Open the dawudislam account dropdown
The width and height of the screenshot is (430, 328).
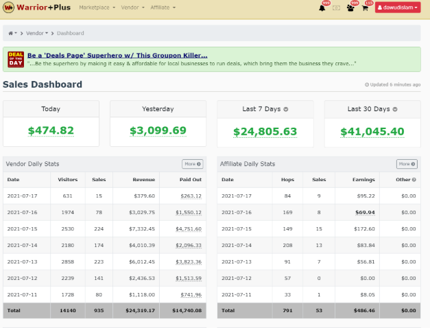tap(398, 8)
